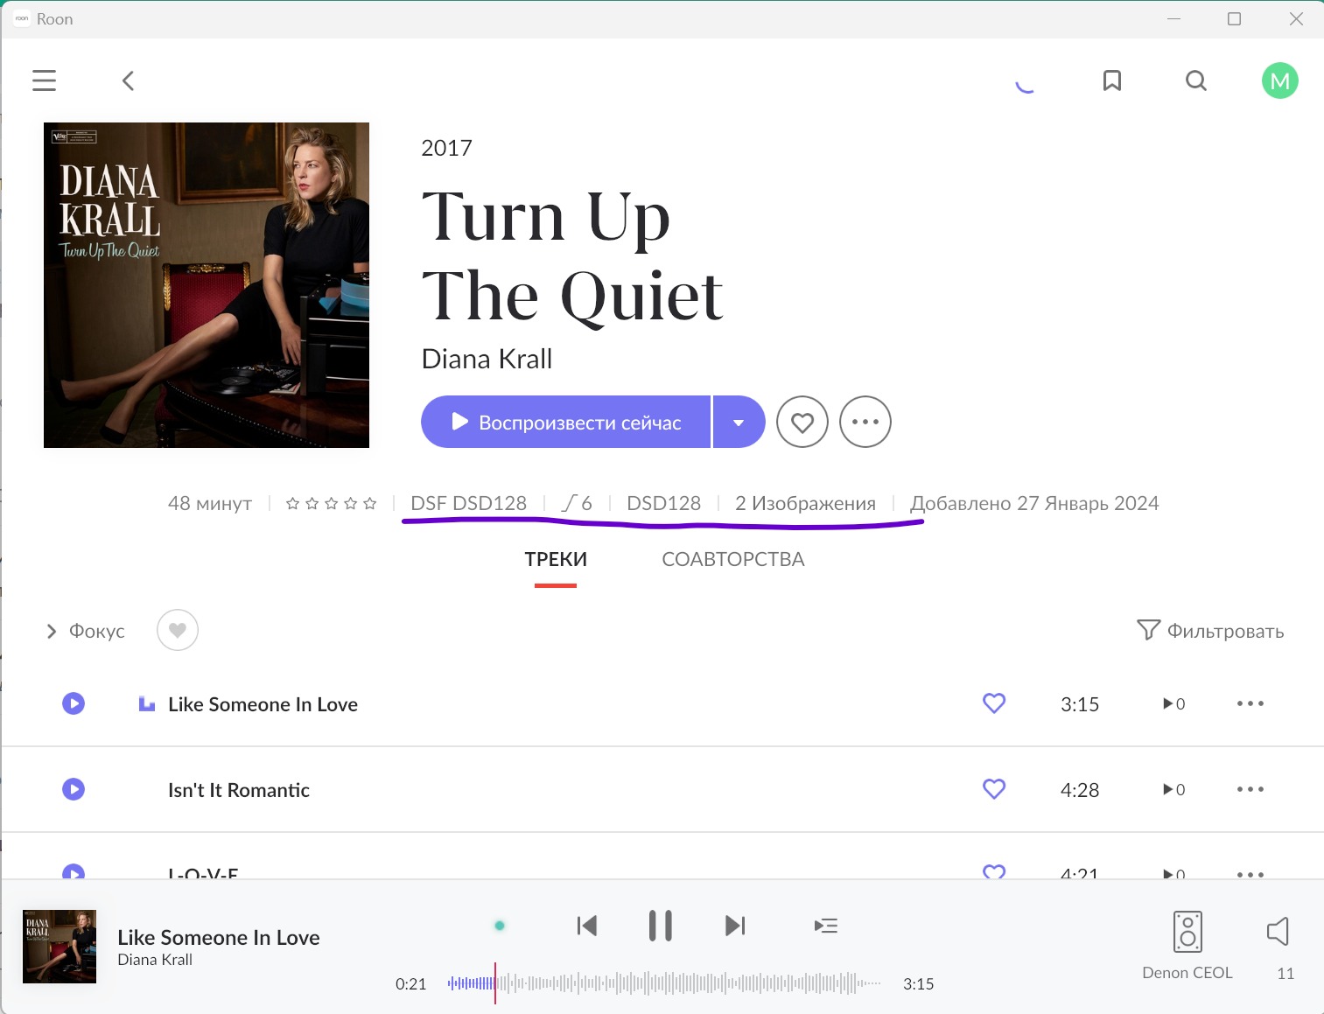Open the Diana Krall artist link
This screenshot has width=1324, height=1014.
click(x=487, y=359)
